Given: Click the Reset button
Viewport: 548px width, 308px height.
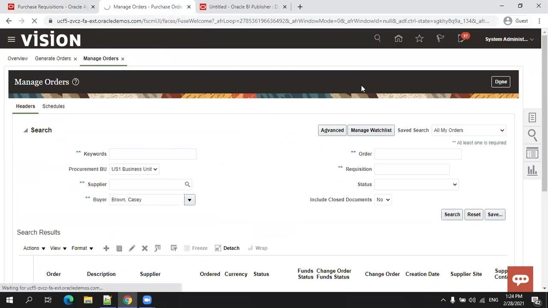Looking at the screenshot, I should [474, 215].
